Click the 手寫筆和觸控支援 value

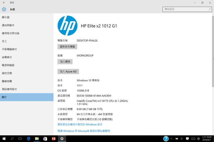tap(95, 119)
